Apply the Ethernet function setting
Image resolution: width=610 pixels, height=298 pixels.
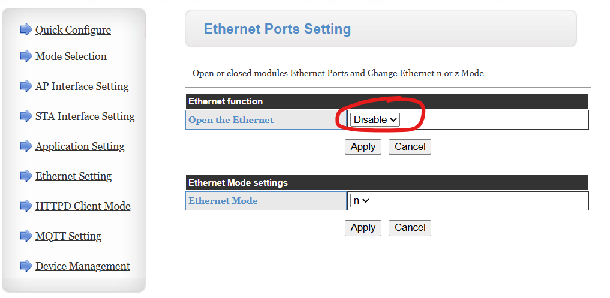pyautogui.click(x=363, y=146)
